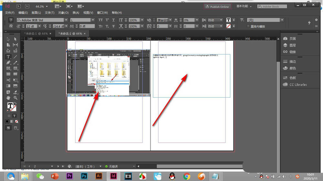This screenshot has width=323, height=181.
Task: Apply All Caps (TT) formatting
Action: (x=100, y=20)
